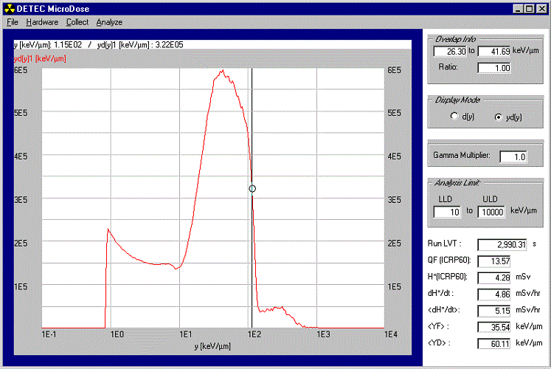Click the DETEC MicroDose radiation icon in title bar
The image size is (551, 369).
pyautogui.click(x=10, y=8)
